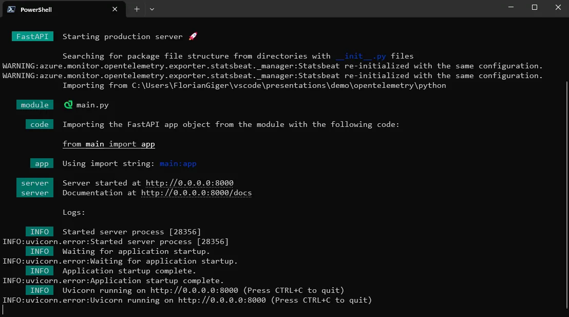Open a new tab with the plus button
569x317 pixels.
pos(137,9)
